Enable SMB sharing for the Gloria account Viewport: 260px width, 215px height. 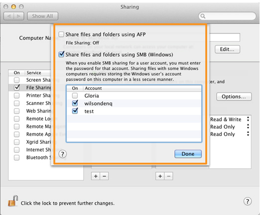click(x=75, y=96)
